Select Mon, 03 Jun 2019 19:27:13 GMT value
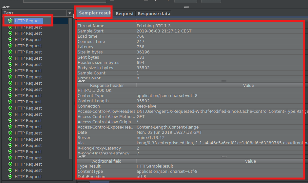The height and width of the screenshot is (183, 308). click(x=169, y=132)
